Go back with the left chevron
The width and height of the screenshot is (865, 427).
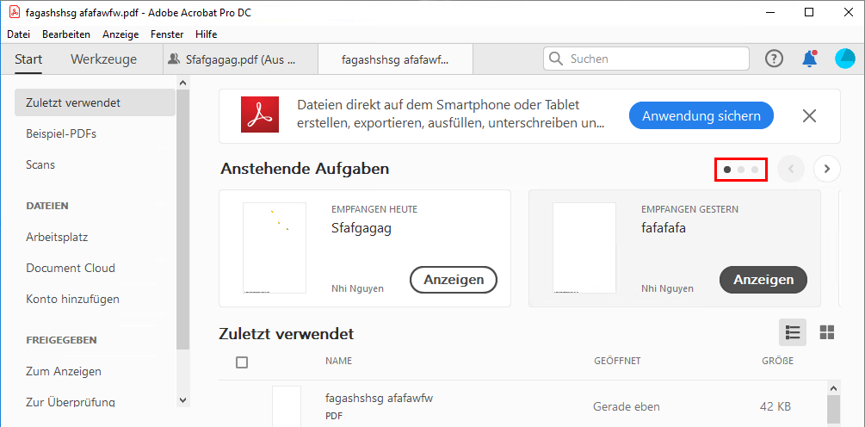[791, 169]
